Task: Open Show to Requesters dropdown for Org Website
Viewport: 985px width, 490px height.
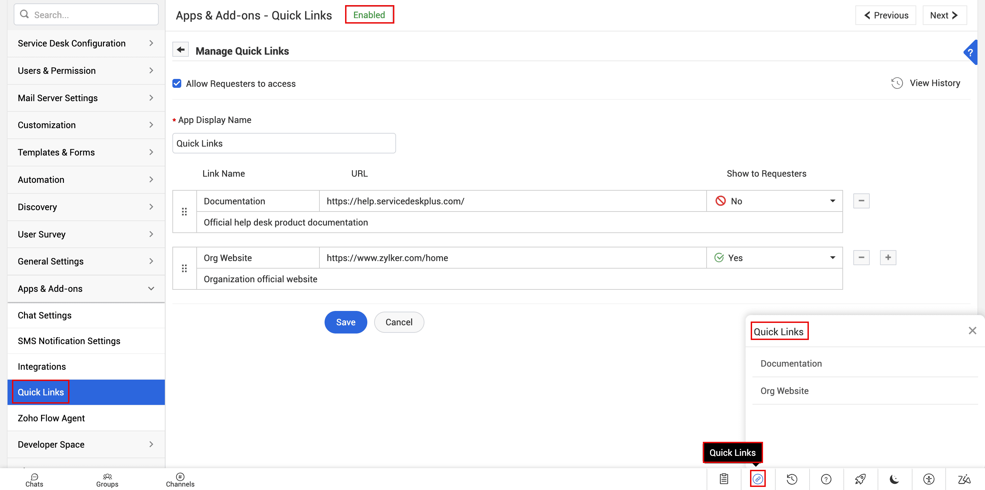Action: pos(774,258)
